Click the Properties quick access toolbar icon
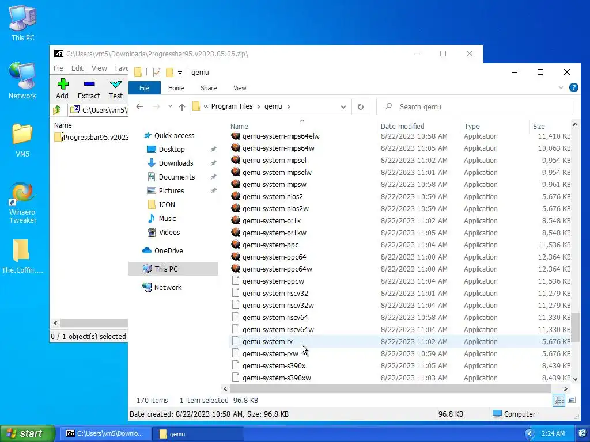The width and height of the screenshot is (590, 442). (x=157, y=72)
